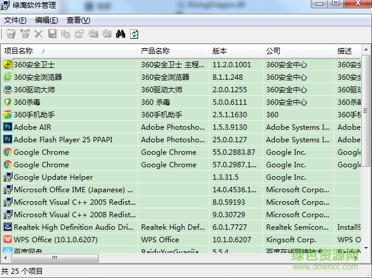Viewport: 372px width, 278px height.
Task: Select the Google Update Helper row
Action: (53, 177)
